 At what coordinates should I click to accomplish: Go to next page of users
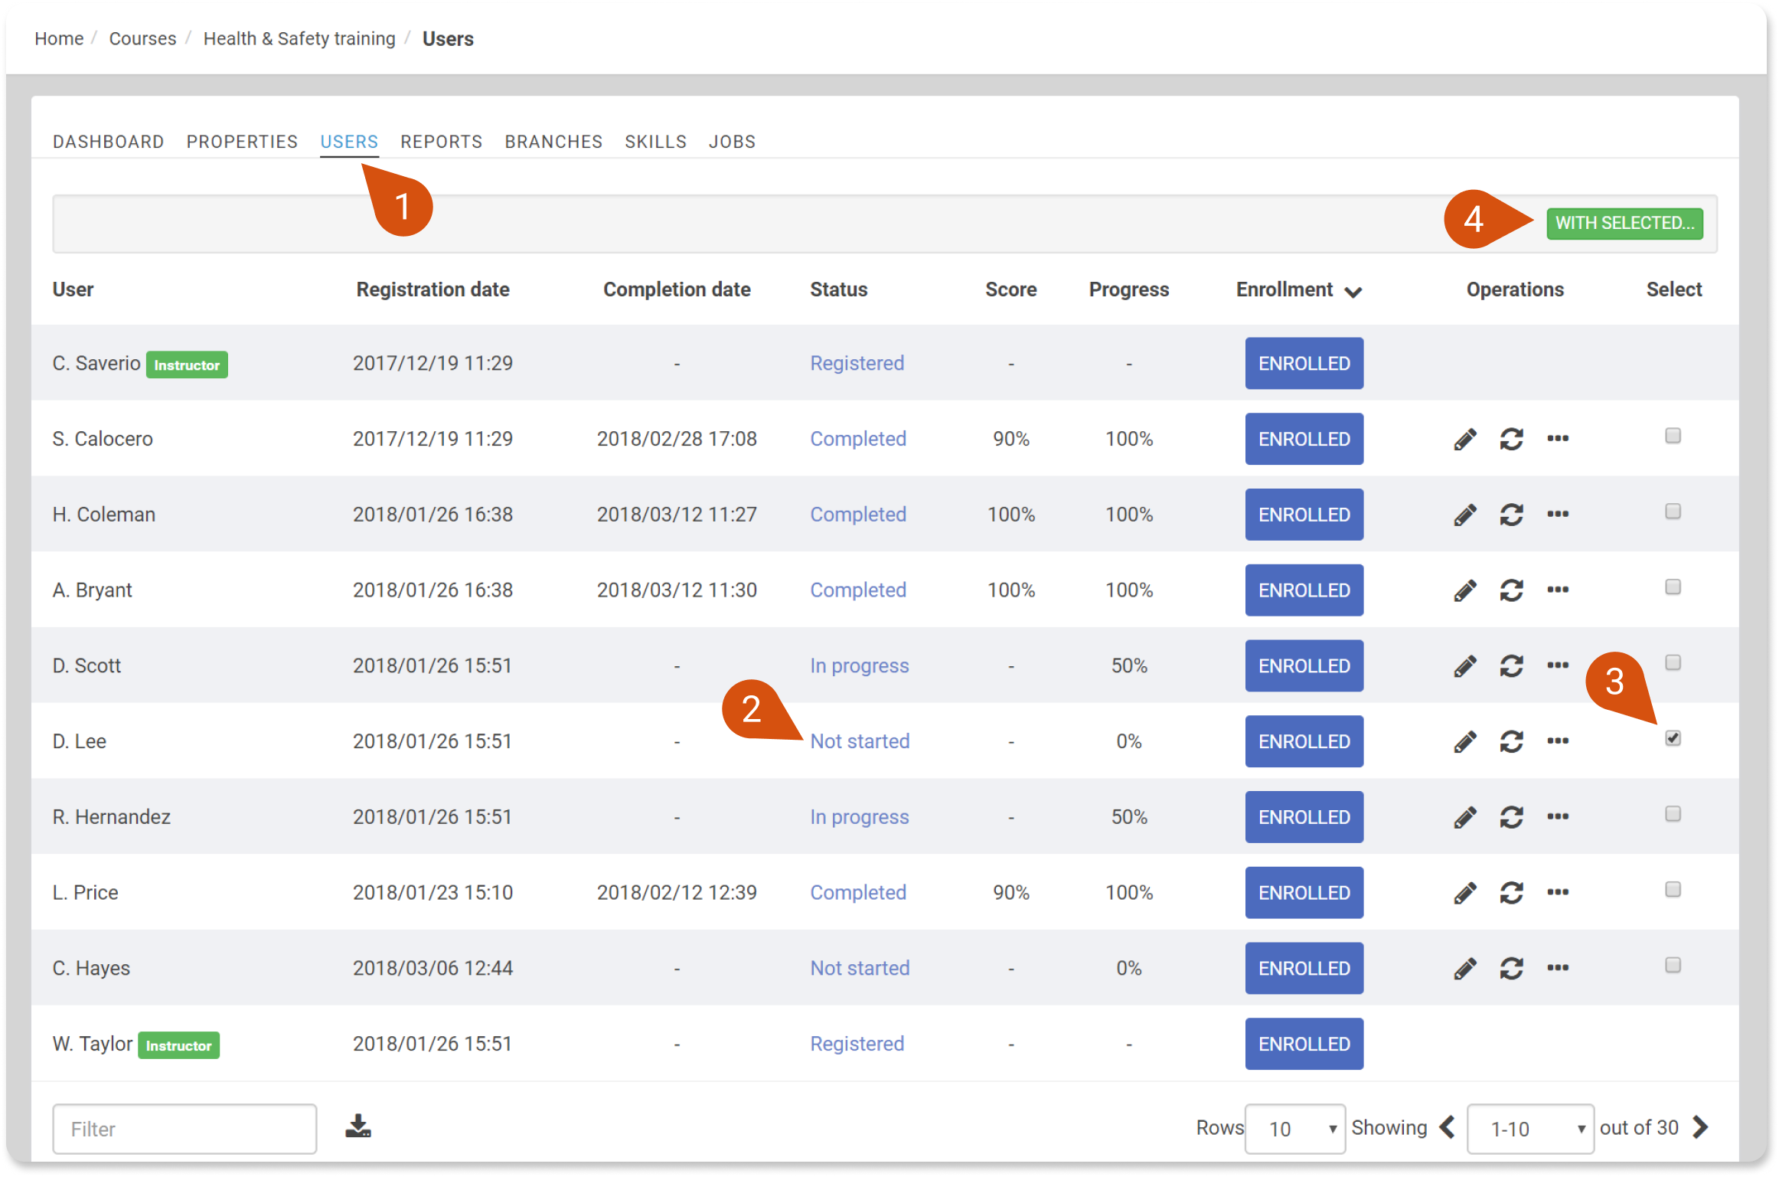[x=1701, y=1127]
